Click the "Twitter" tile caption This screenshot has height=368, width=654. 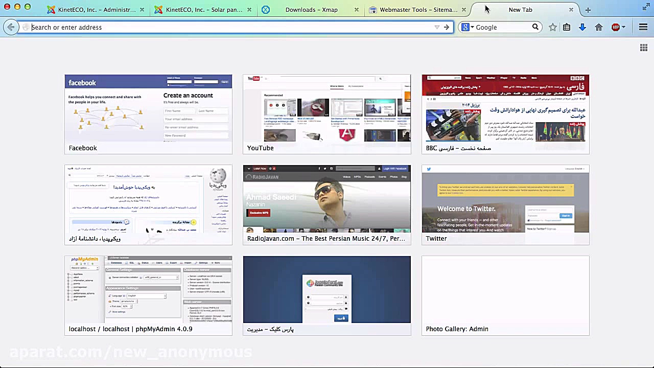click(436, 239)
